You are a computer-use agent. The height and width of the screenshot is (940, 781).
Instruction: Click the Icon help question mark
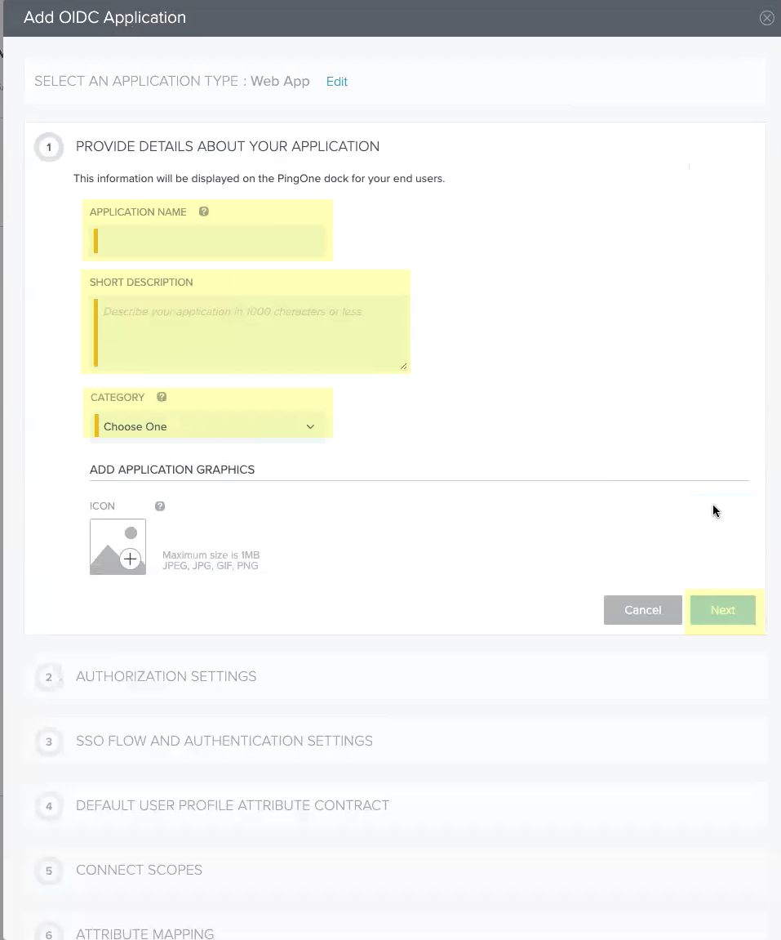[x=160, y=506]
